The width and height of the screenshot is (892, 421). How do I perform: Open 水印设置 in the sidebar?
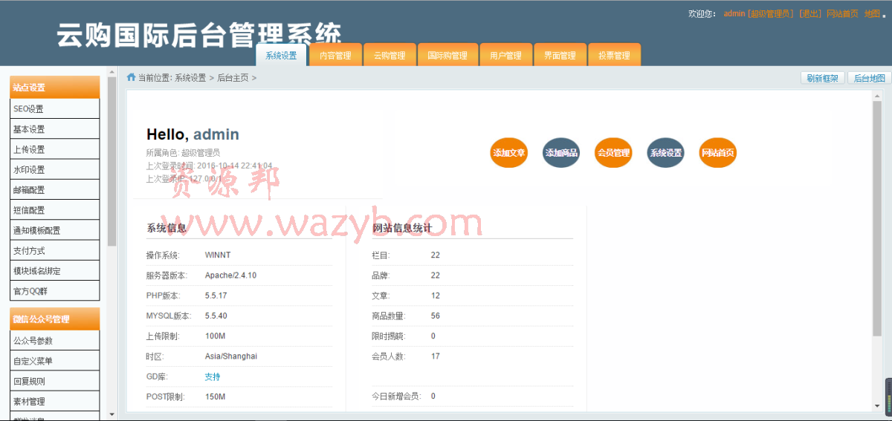pyautogui.click(x=55, y=169)
